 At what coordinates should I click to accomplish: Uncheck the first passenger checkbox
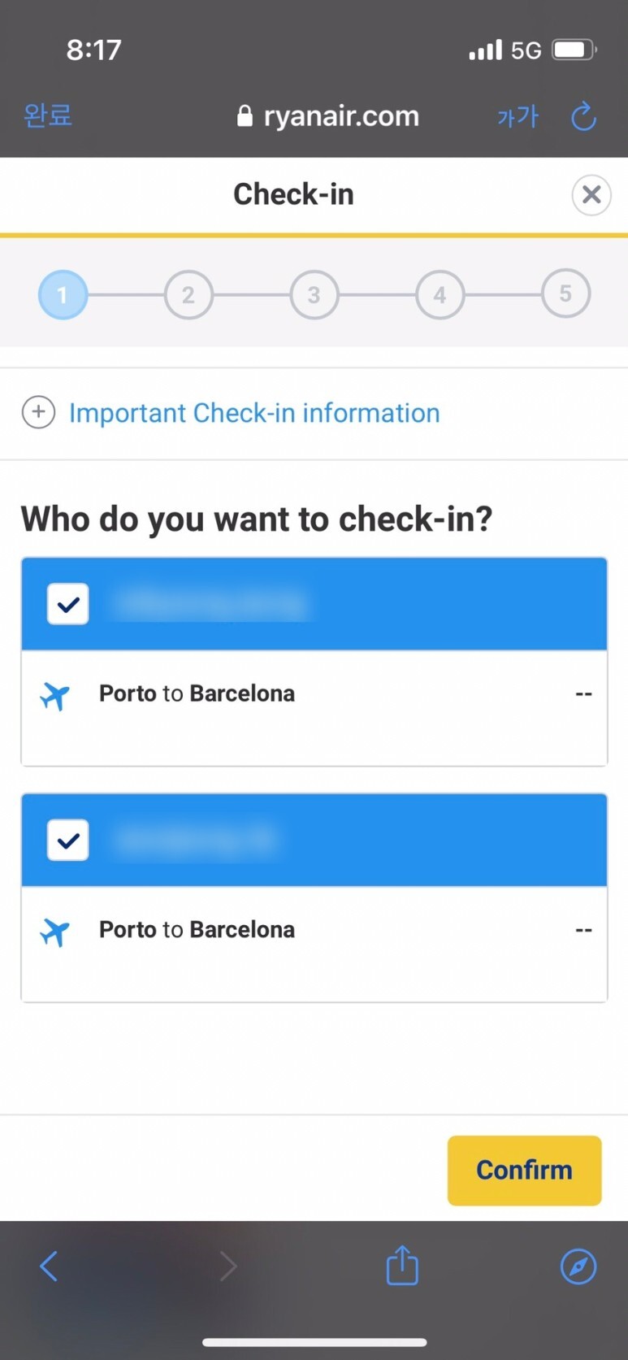pos(68,604)
